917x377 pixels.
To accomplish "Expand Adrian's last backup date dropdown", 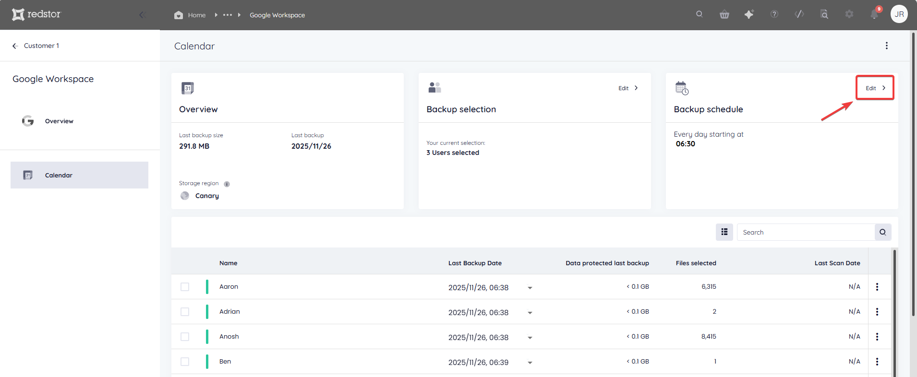I will click(530, 313).
